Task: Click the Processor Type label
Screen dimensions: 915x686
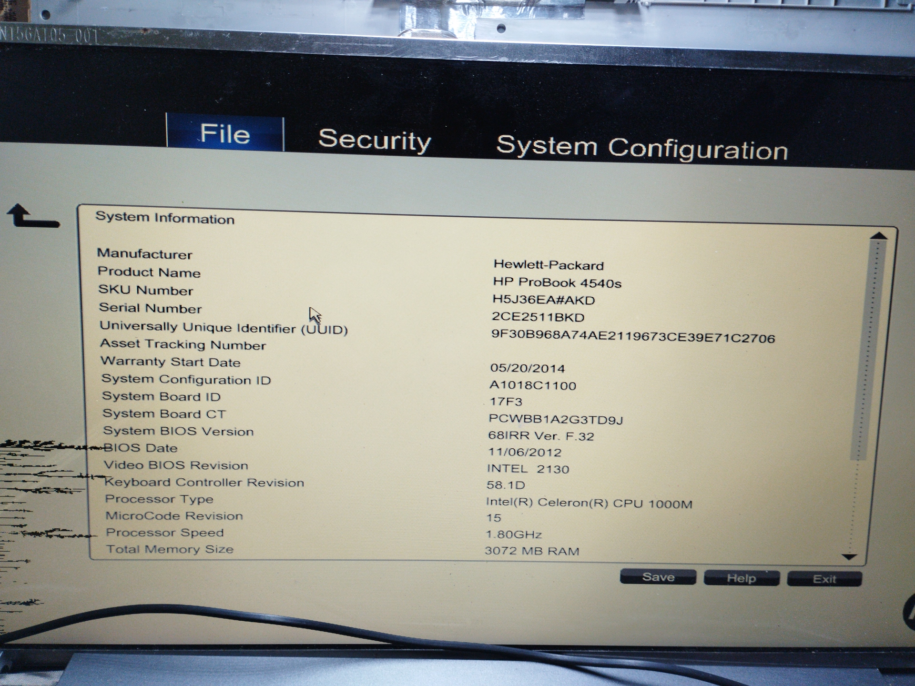Action: [x=159, y=499]
